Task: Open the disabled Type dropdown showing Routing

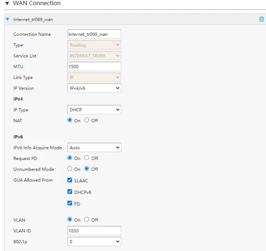Action: point(94,45)
